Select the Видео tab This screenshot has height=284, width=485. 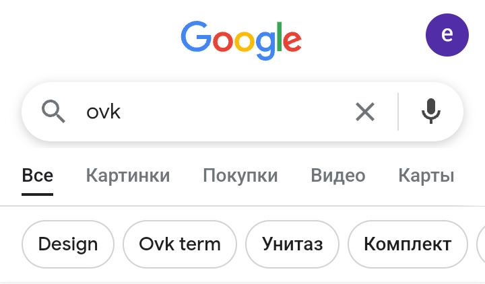tap(338, 176)
